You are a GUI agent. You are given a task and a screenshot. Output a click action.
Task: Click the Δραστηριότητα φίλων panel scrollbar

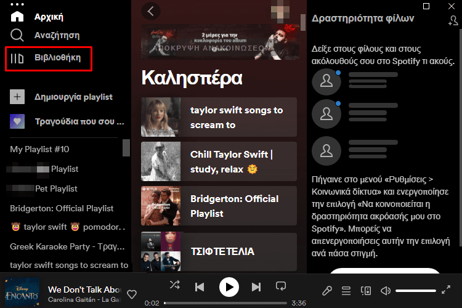[460, 137]
